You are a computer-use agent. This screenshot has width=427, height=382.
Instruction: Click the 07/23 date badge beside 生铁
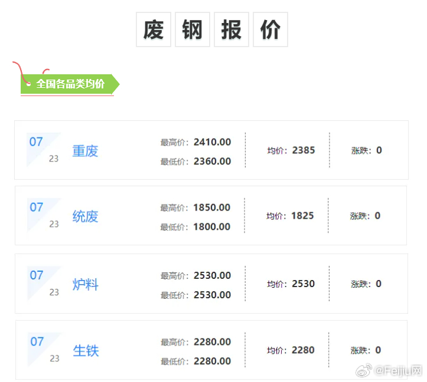coord(44,350)
